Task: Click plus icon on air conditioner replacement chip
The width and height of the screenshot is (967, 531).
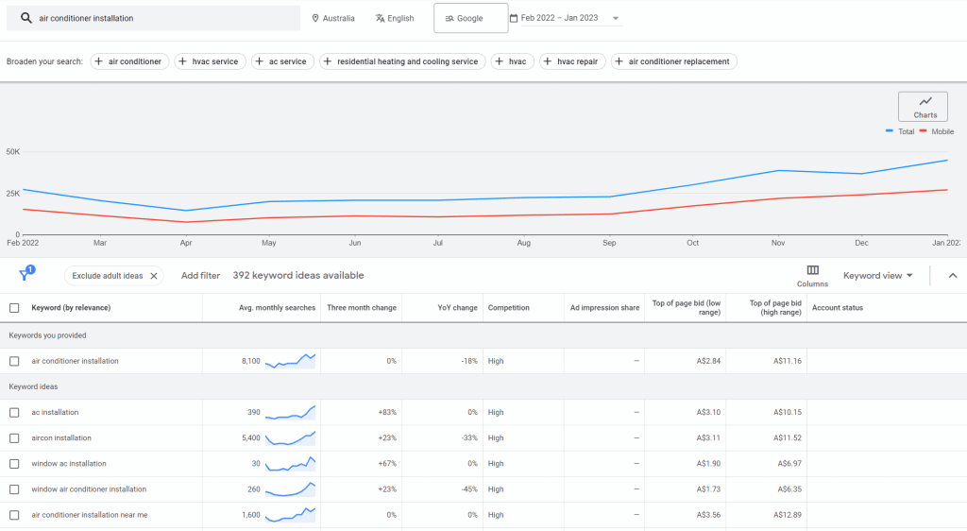Action: point(619,61)
